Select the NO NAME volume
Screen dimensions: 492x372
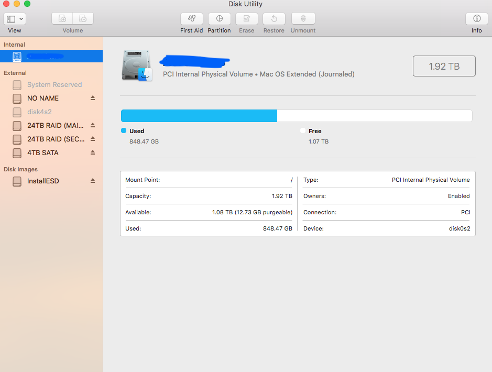pyautogui.click(x=43, y=98)
